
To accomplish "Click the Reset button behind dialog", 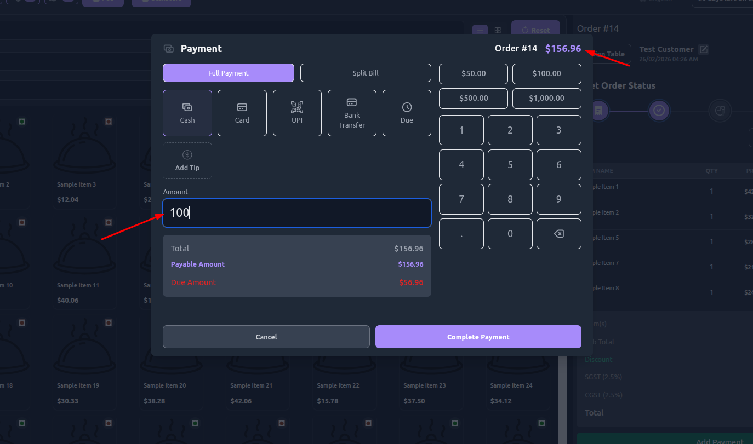I will coord(536,30).
